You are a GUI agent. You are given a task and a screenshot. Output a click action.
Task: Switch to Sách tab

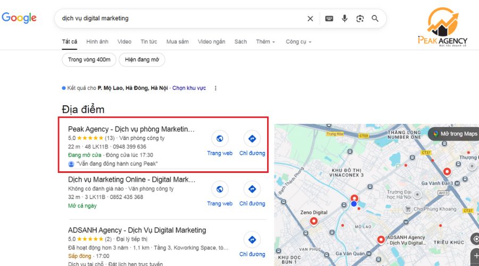click(241, 41)
